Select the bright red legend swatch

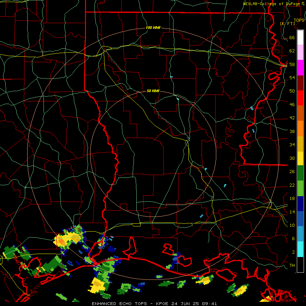point(300,98)
